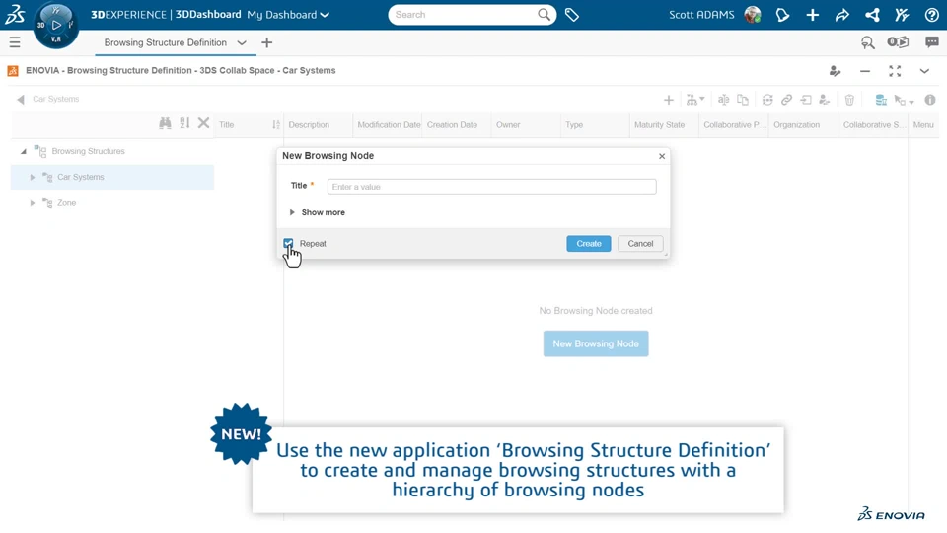Click the toolbar new node plus icon
The height and width of the screenshot is (533, 947).
click(669, 100)
